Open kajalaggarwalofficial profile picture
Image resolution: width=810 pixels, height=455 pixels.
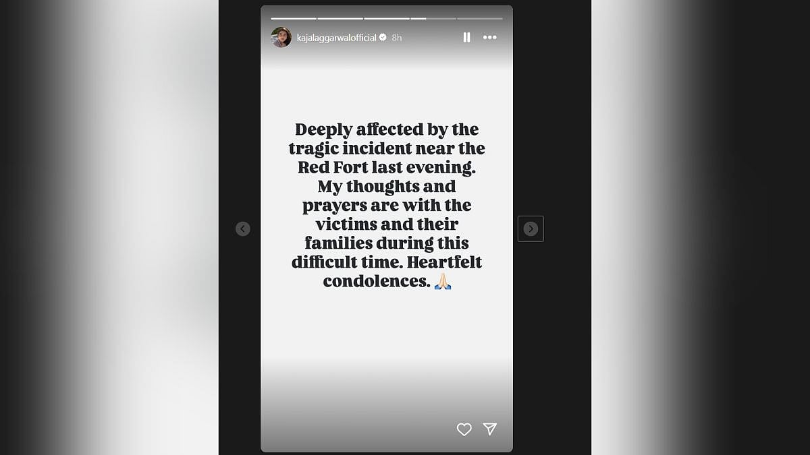(281, 37)
